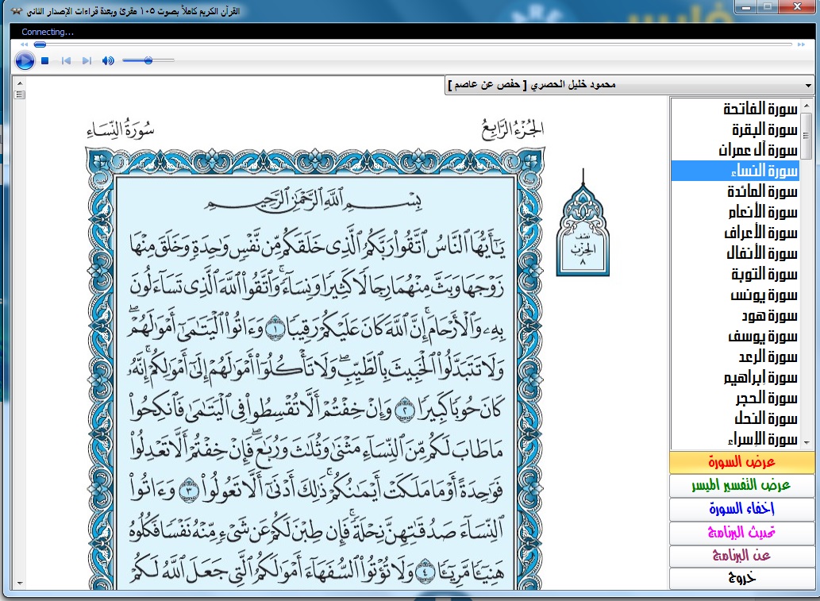Select سورة الرعد from the list

click(736, 356)
